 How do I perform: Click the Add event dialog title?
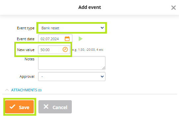(90, 7)
